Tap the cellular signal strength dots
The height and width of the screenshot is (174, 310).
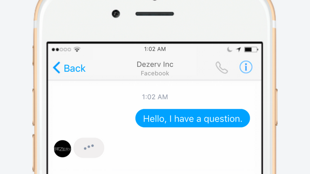click(61, 49)
